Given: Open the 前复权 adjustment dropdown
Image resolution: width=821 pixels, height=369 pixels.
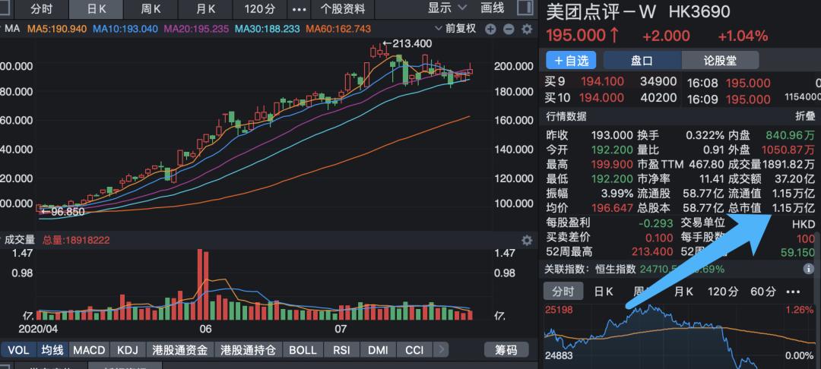Looking at the screenshot, I should (456, 29).
